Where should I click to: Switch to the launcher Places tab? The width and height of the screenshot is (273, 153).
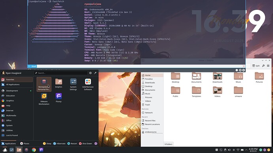pos(25,144)
